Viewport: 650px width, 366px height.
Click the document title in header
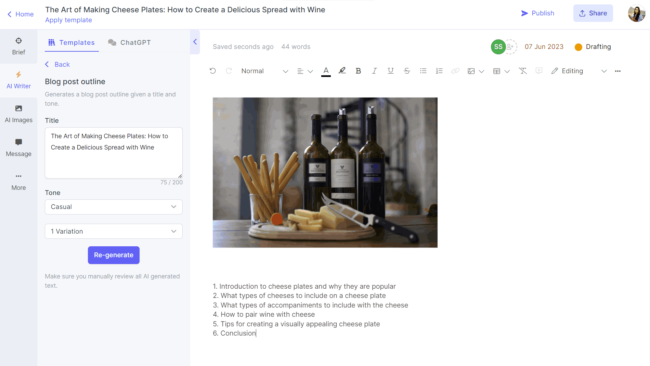[185, 10]
